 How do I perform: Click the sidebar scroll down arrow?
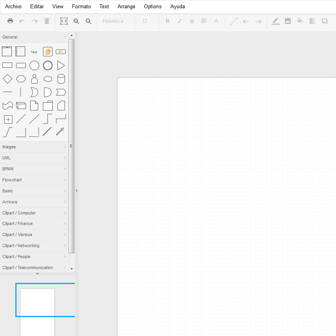[x=72, y=269]
